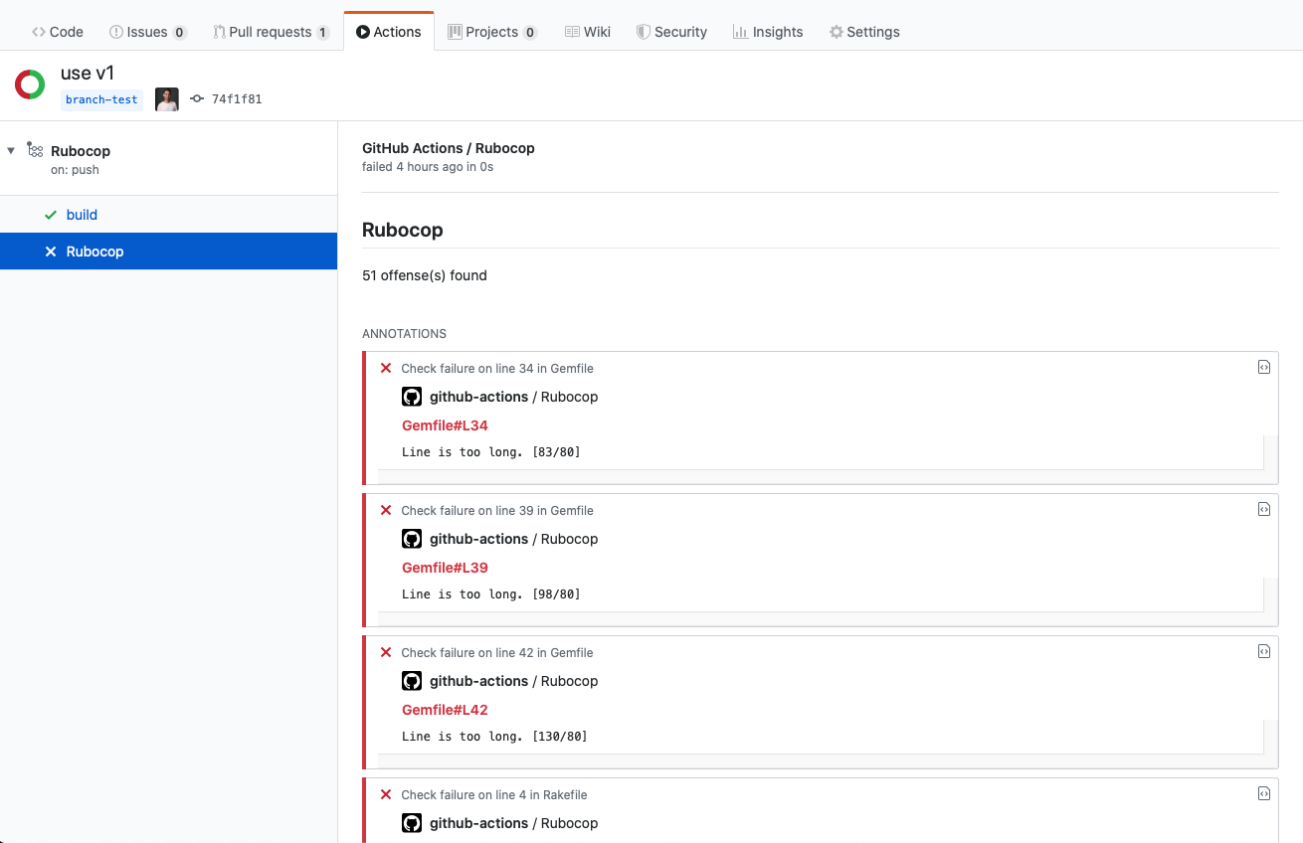The width and height of the screenshot is (1303, 843).
Task: Click 'Check failure on line 42 in Gemfile'
Action: [497, 652]
